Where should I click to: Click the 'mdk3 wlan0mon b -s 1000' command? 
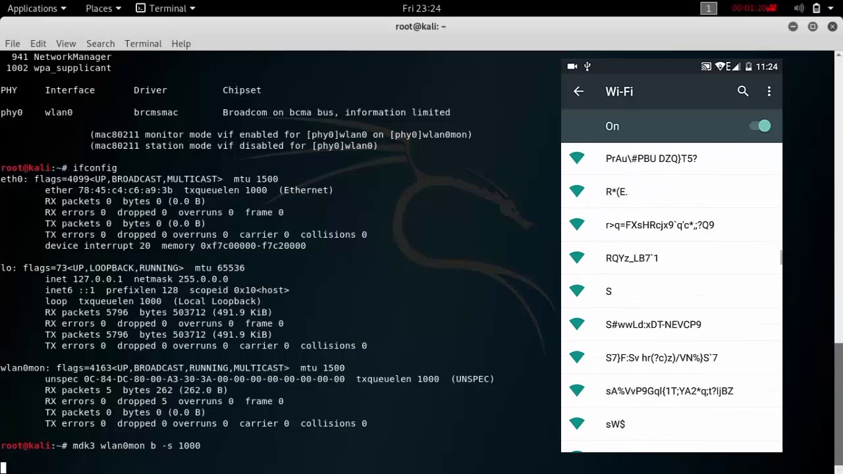click(x=136, y=446)
